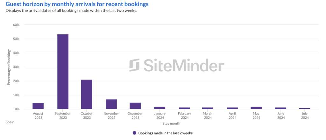This screenshot has width=326, height=140.
Task: Click the SiteMinder logo icon in watermark
Action: (134, 65)
